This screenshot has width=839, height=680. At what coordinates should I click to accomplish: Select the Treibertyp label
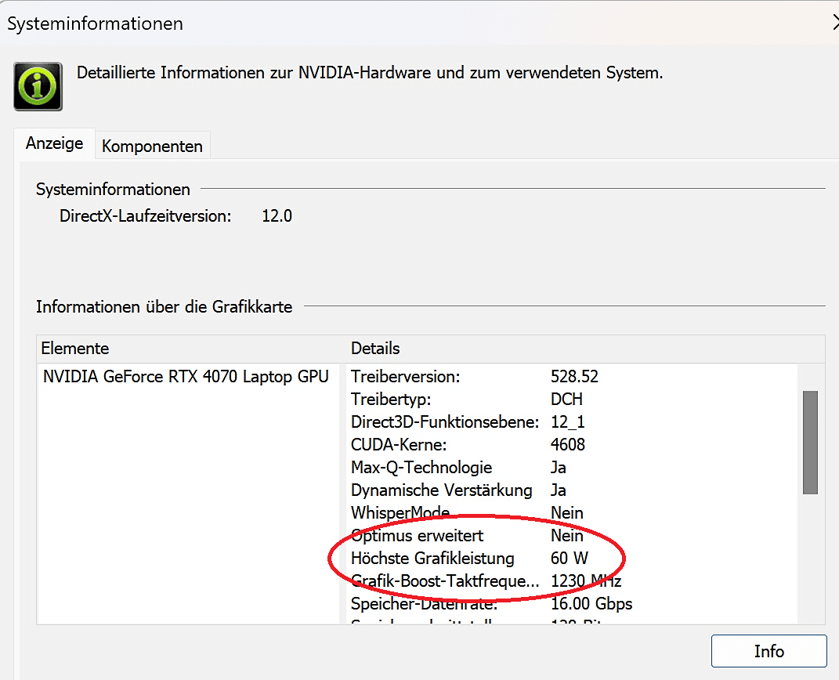(x=391, y=399)
